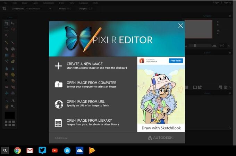236x156 pixels.
Task: Open YouTube from the taskbar
Action: coord(55,150)
